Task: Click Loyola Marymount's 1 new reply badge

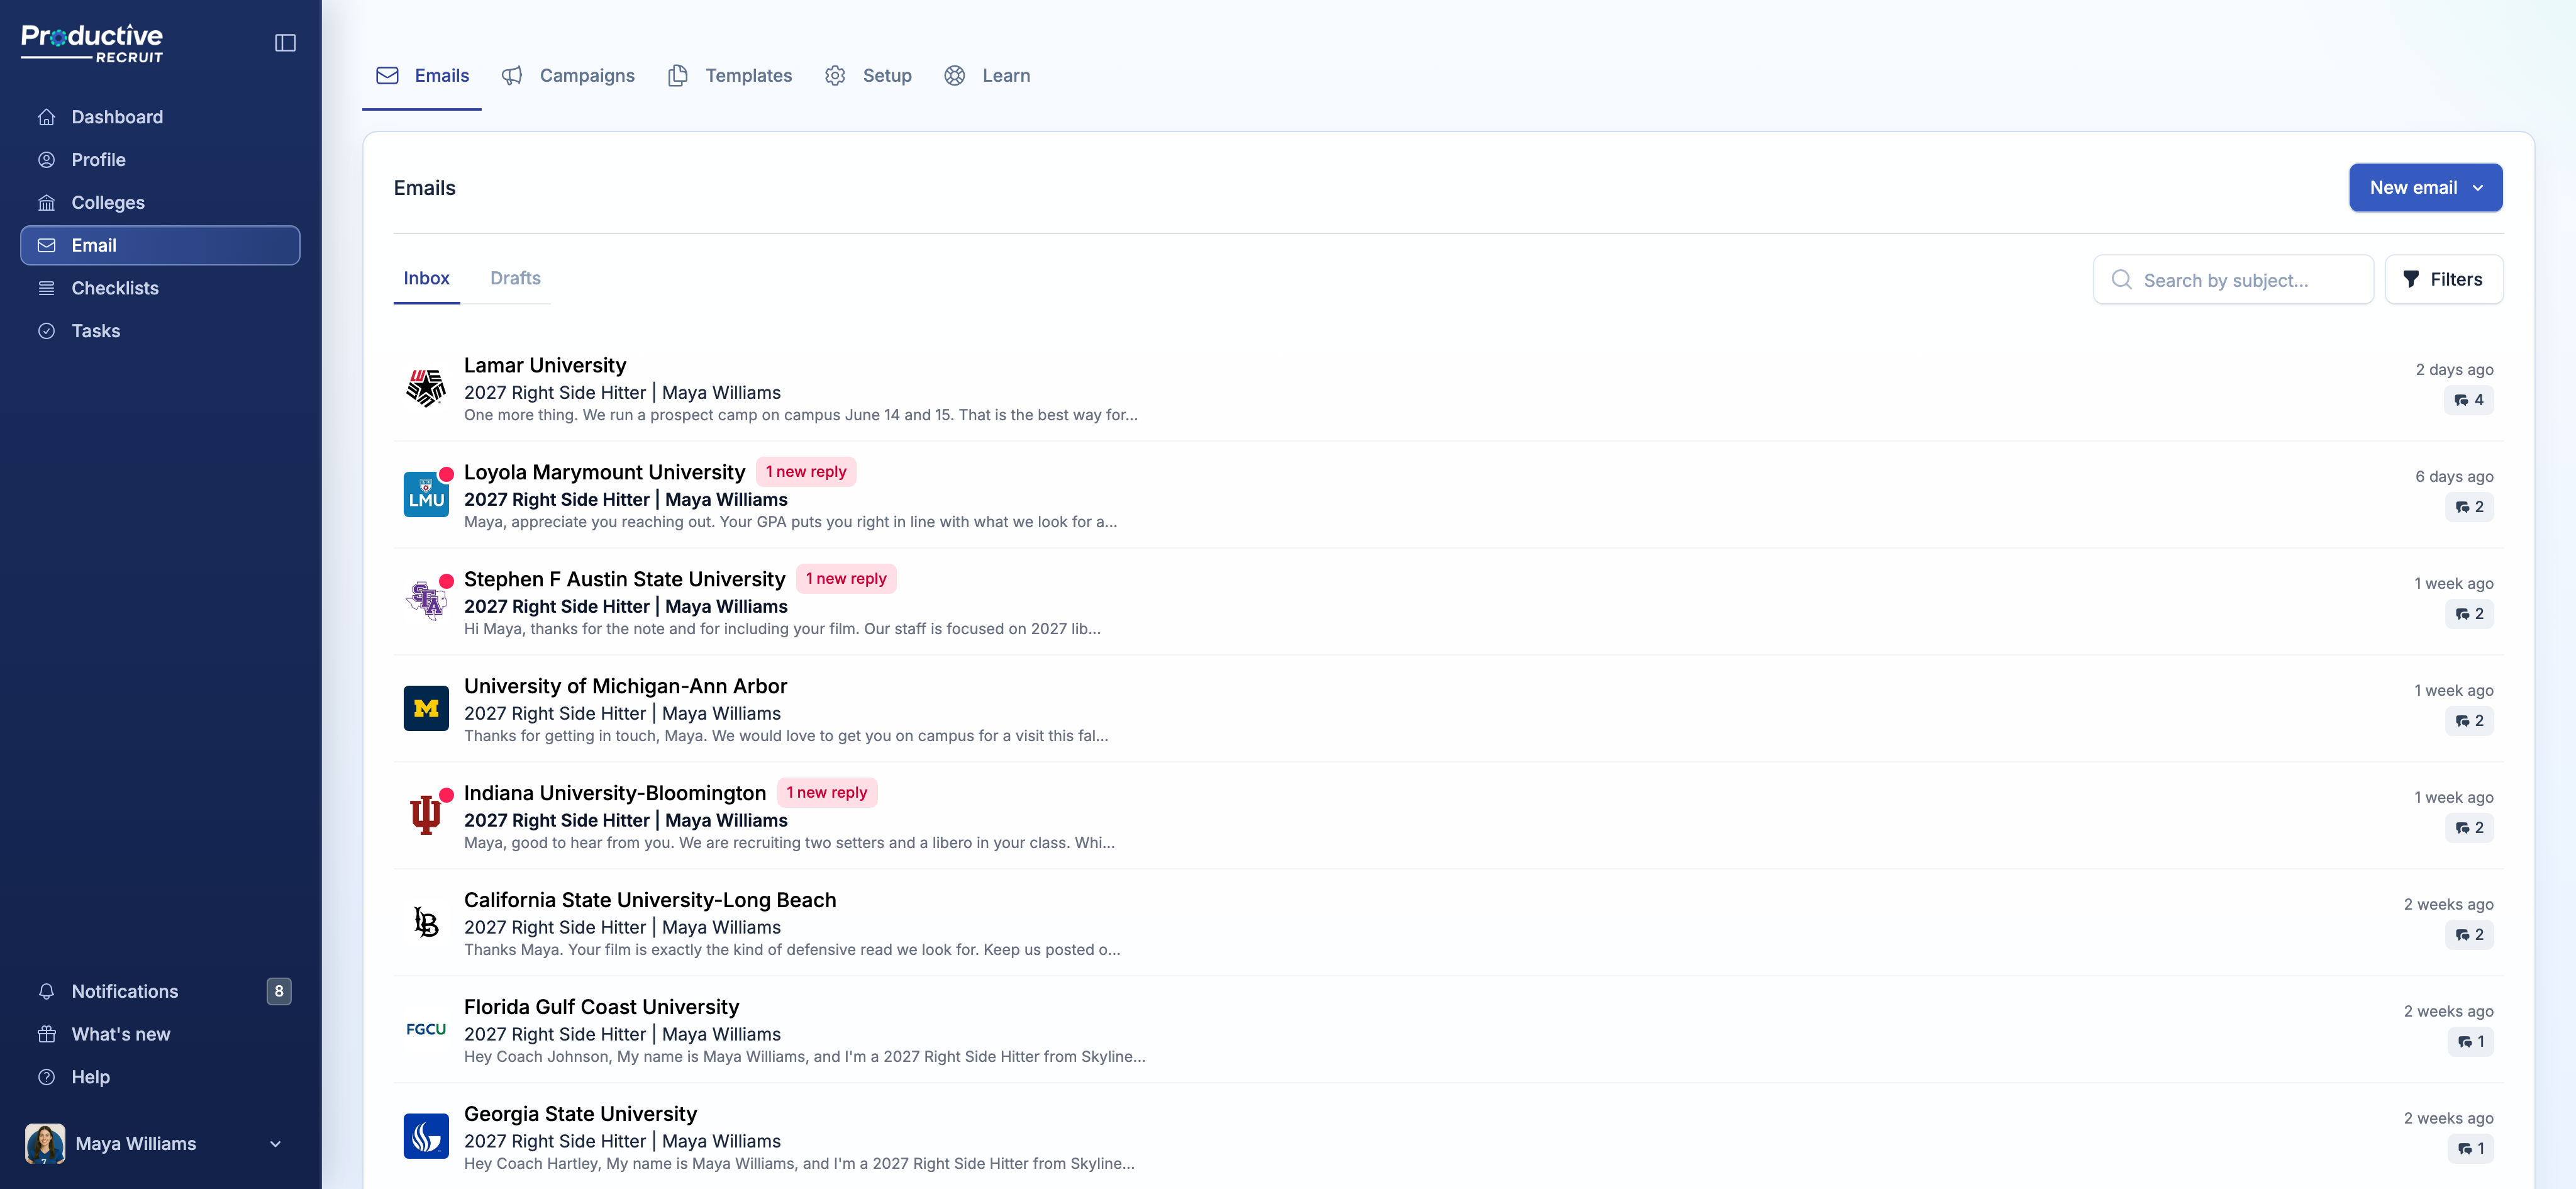Action: (806, 472)
